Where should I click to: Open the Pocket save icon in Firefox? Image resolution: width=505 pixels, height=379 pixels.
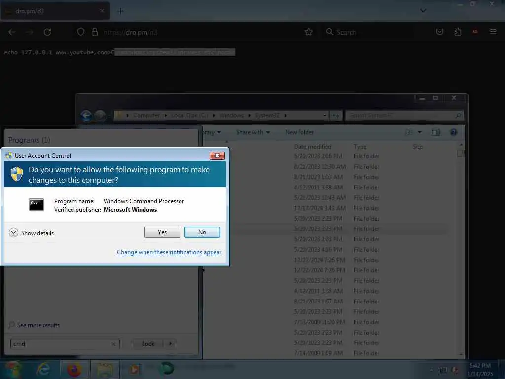pyautogui.click(x=439, y=32)
